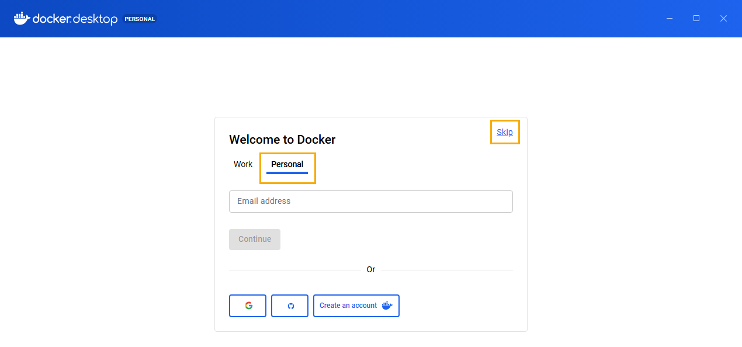Screen dimensions: 742x347
Task: Click the Continue button
Action: 255,239
